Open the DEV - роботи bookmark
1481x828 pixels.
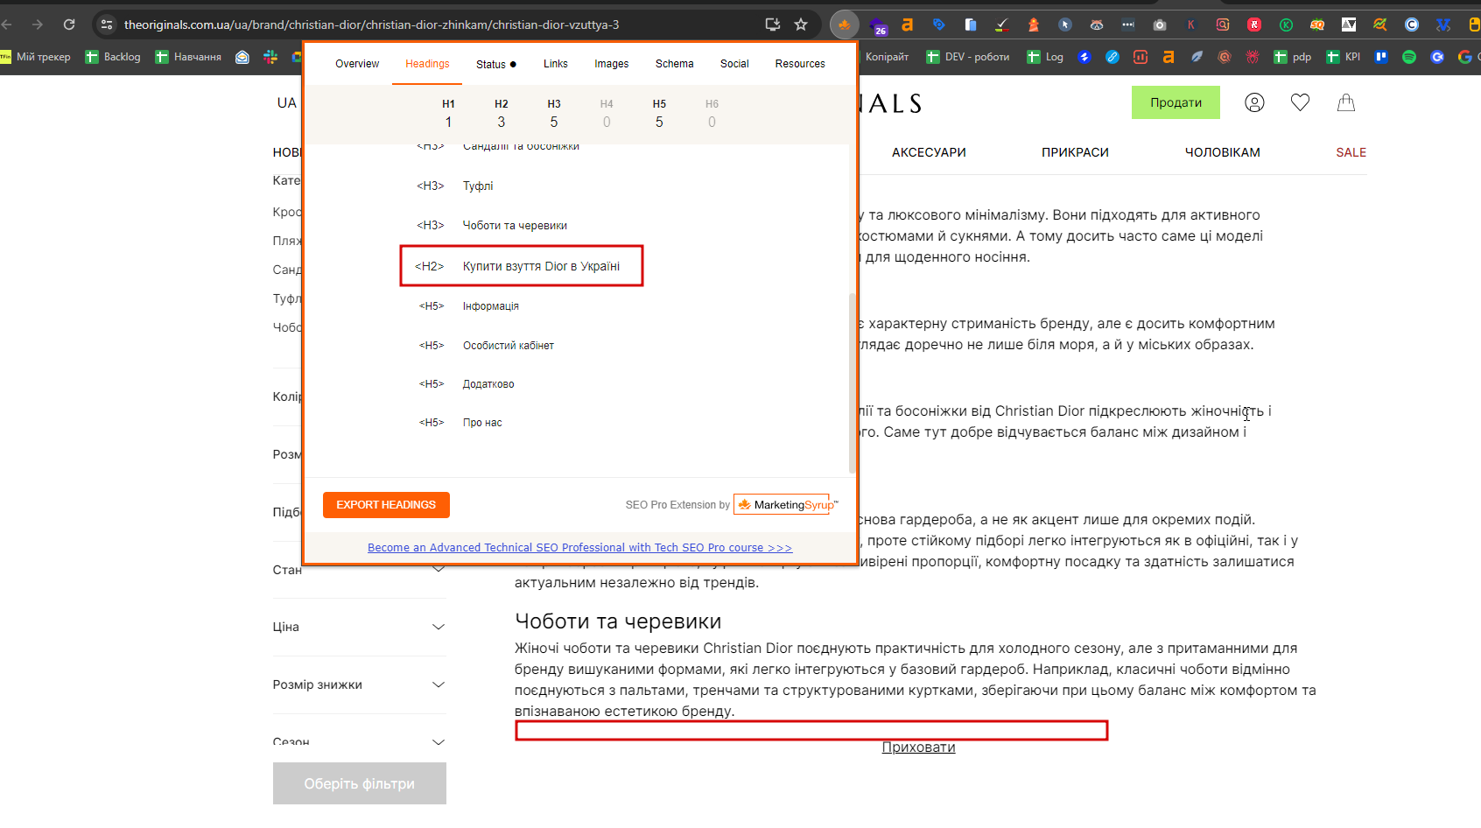click(967, 57)
